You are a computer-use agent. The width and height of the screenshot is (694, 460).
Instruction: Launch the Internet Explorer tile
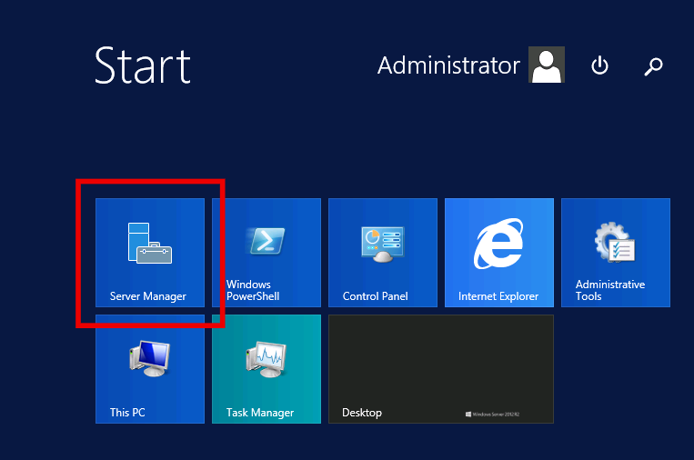499,253
